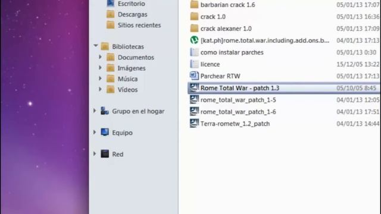This screenshot has height=214, width=381.
Task: Click the date 04/01/13 14:44
Action: click(x=358, y=124)
